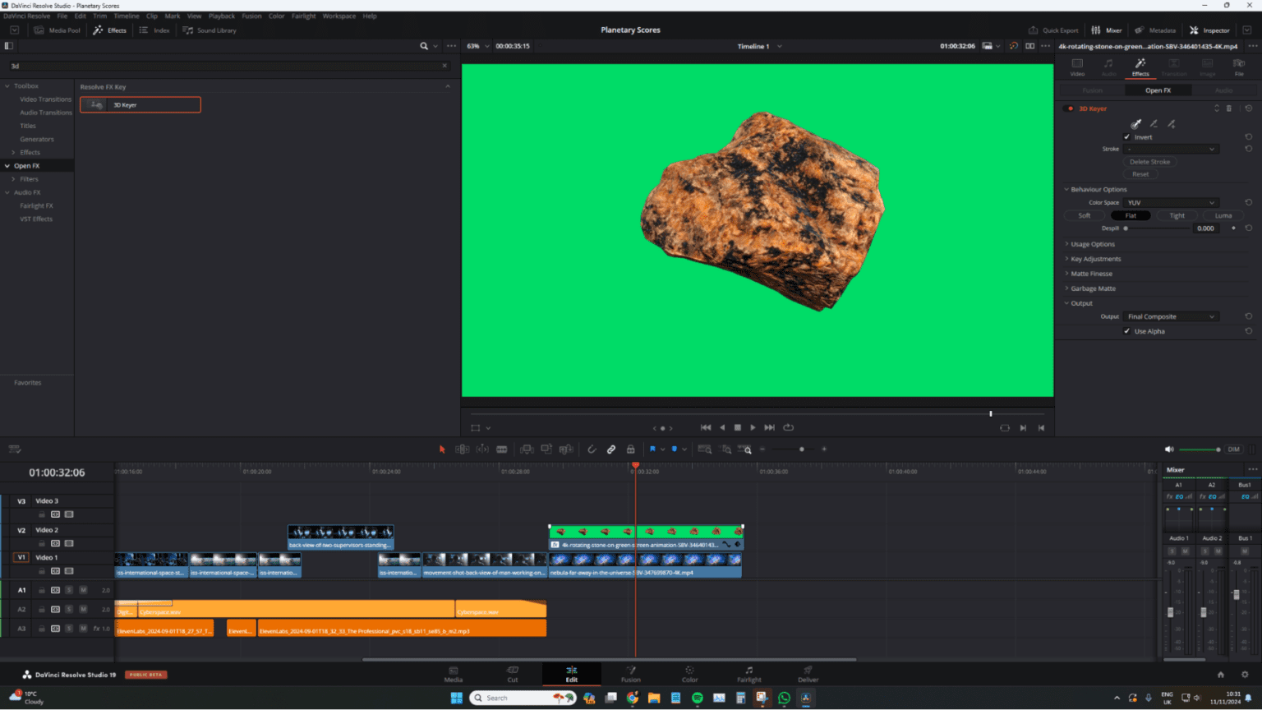Toggle the linked selection chain icon
The height and width of the screenshot is (710, 1262).
click(611, 450)
